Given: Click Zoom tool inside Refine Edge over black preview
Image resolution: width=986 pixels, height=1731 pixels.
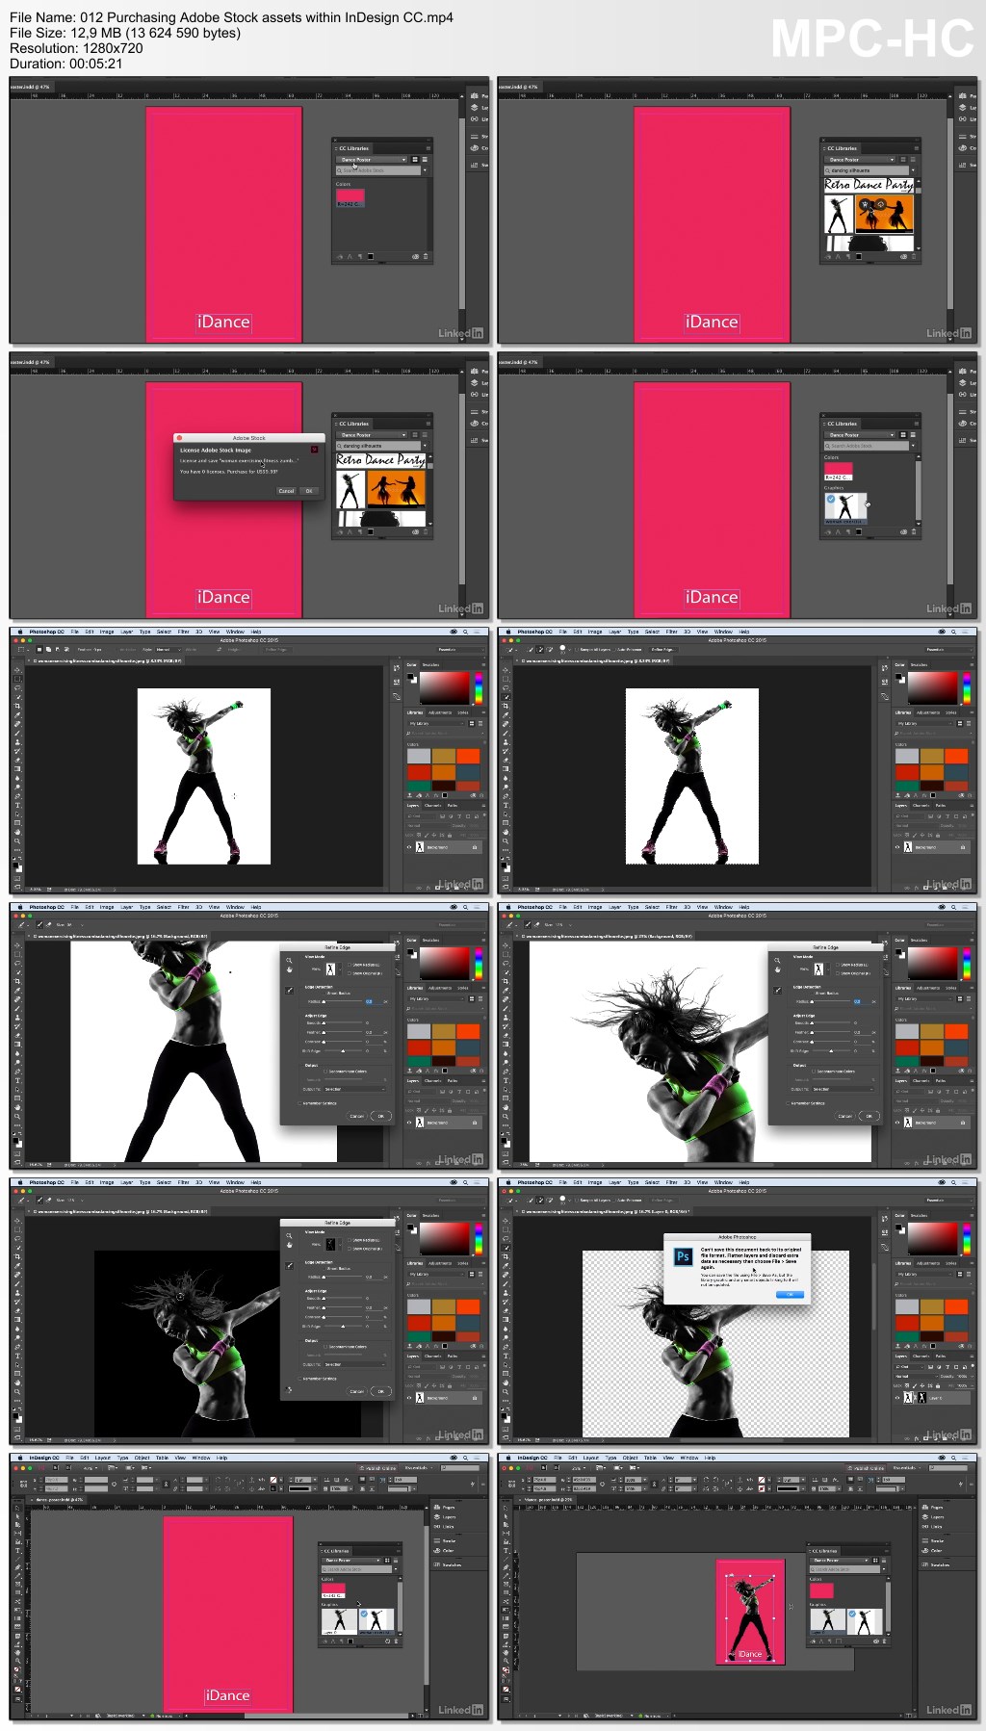Looking at the screenshot, I should coord(289,1235).
